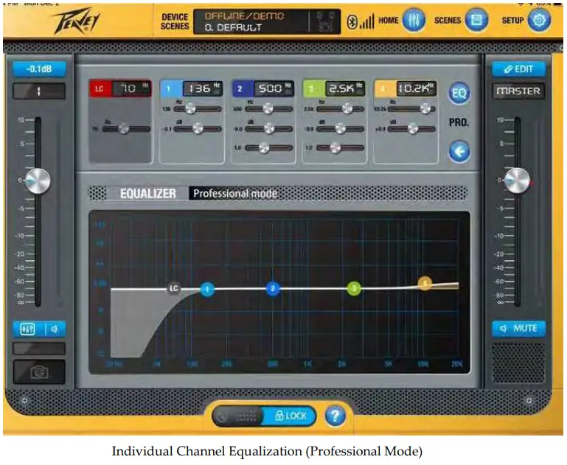
Task: Click the channel 1 name display
Action: [x=39, y=91]
